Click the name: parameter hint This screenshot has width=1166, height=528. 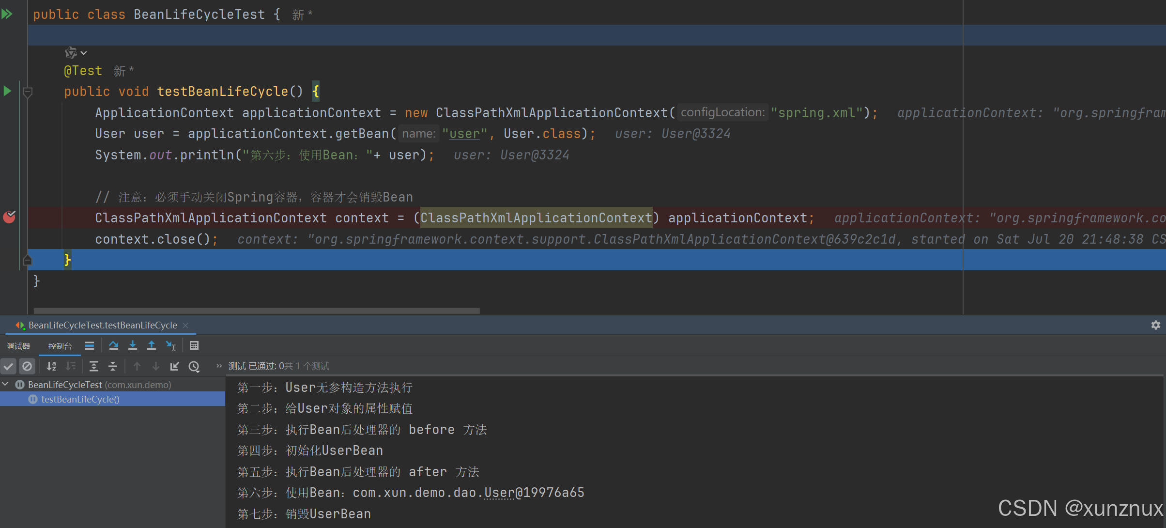419,134
